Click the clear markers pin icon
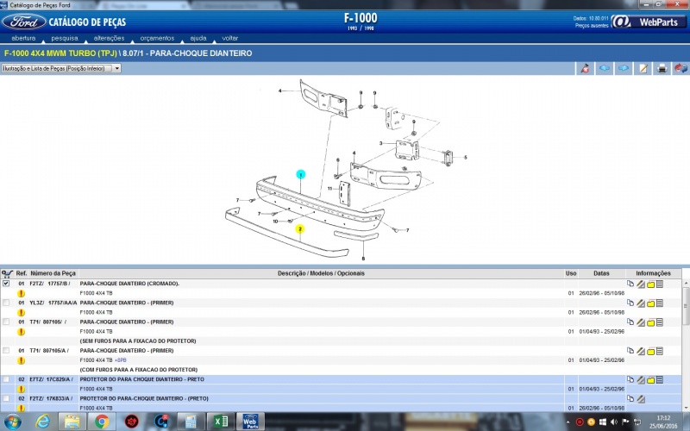 [586, 69]
